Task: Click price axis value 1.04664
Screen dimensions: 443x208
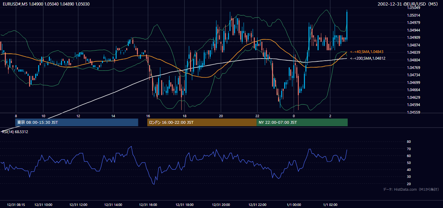Action: (x=414, y=90)
